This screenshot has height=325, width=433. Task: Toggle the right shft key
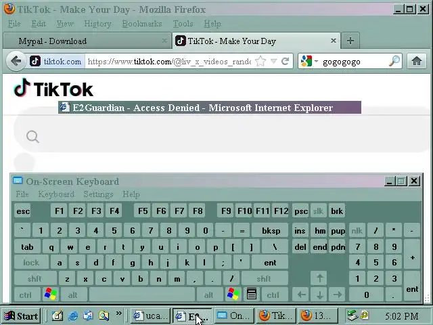point(265,278)
